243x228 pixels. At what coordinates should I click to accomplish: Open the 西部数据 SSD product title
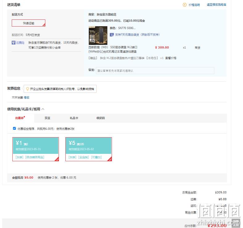113,49
